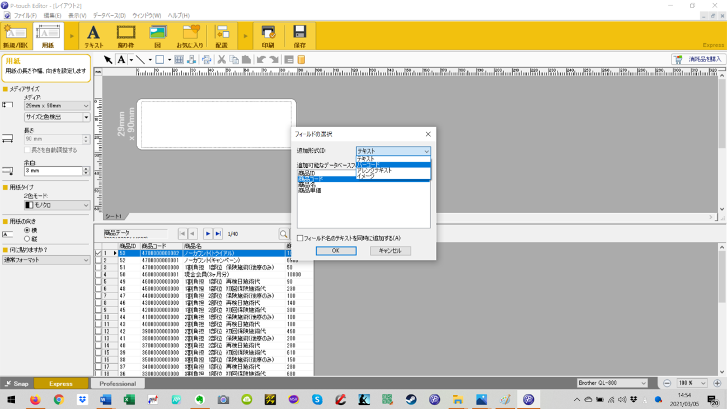This screenshot has height=409, width=727.
Task: Switch to the Professional mode tab
Action: point(118,384)
